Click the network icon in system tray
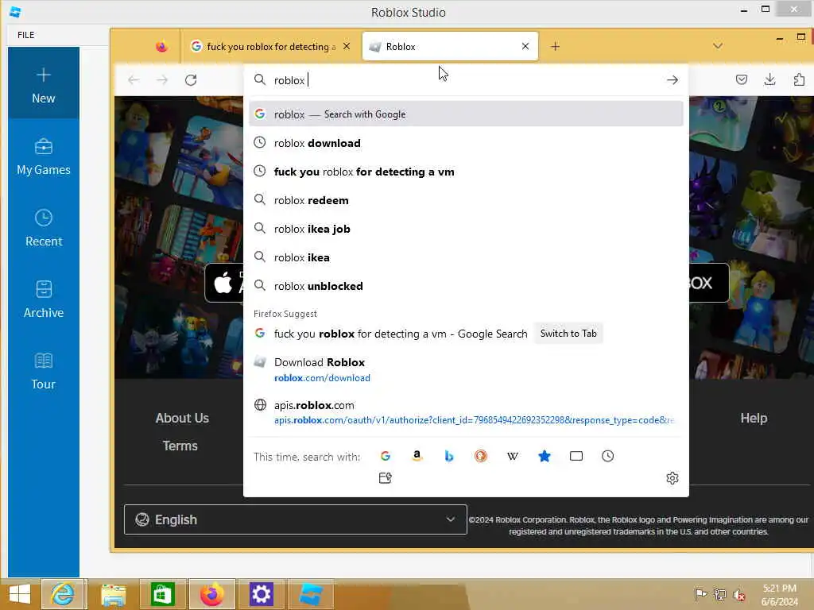Image resolution: width=814 pixels, height=610 pixels. 719,594
